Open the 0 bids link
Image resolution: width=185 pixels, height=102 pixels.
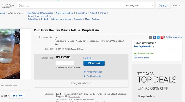88,58
